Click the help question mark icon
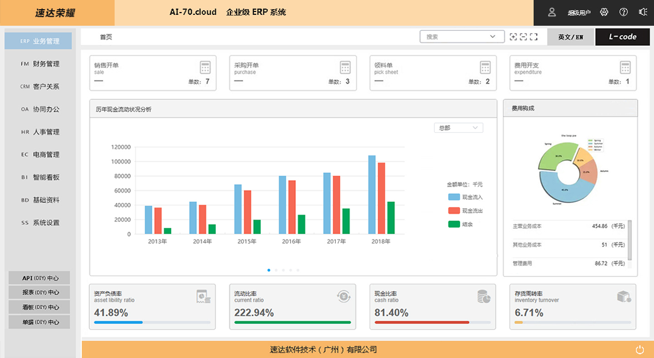This screenshot has height=358, width=654. (x=624, y=12)
